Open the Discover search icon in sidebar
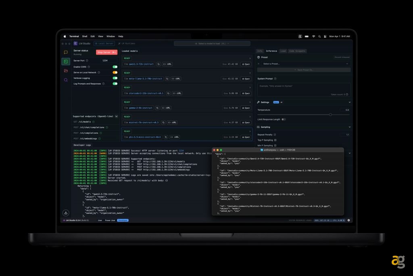The image size is (413, 276). [x=66, y=80]
